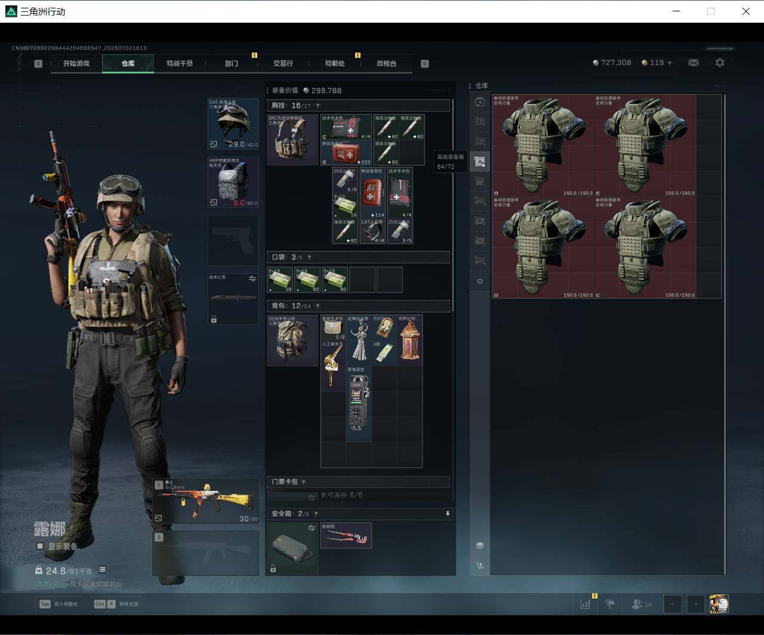Image resolution: width=764 pixels, height=635 pixels.
Task: Select the first 9x19 ammo in pockets
Action: pos(280,280)
